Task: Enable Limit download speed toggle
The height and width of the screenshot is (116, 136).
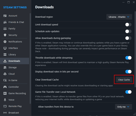Action: 128,25
